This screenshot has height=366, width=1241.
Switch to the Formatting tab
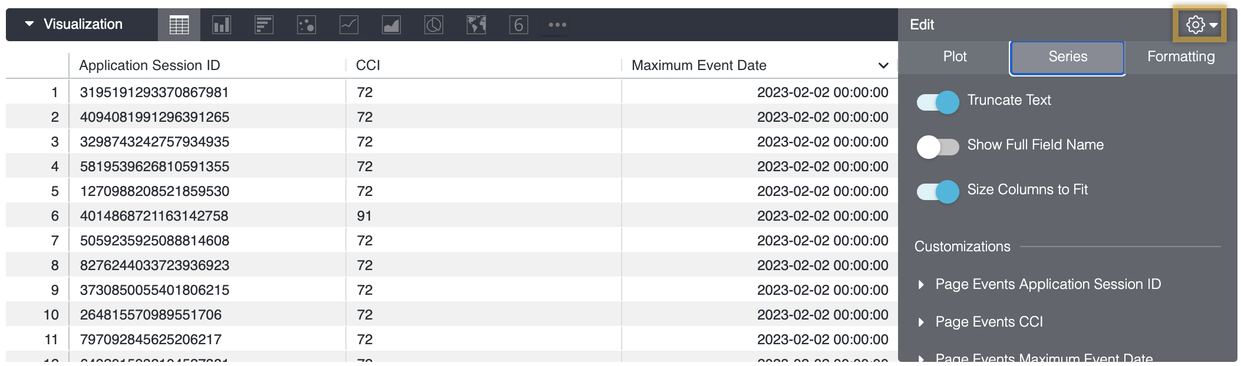pos(1181,56)
